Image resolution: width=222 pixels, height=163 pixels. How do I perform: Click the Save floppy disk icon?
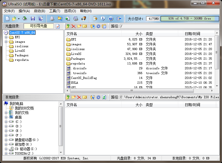pyautogui.click(x=33, y=19)
